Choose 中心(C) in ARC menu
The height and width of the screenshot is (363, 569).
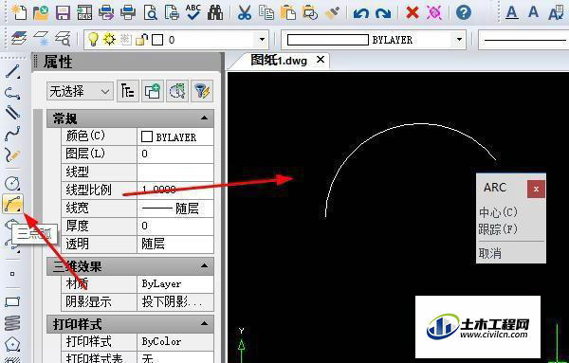(498, 212)
